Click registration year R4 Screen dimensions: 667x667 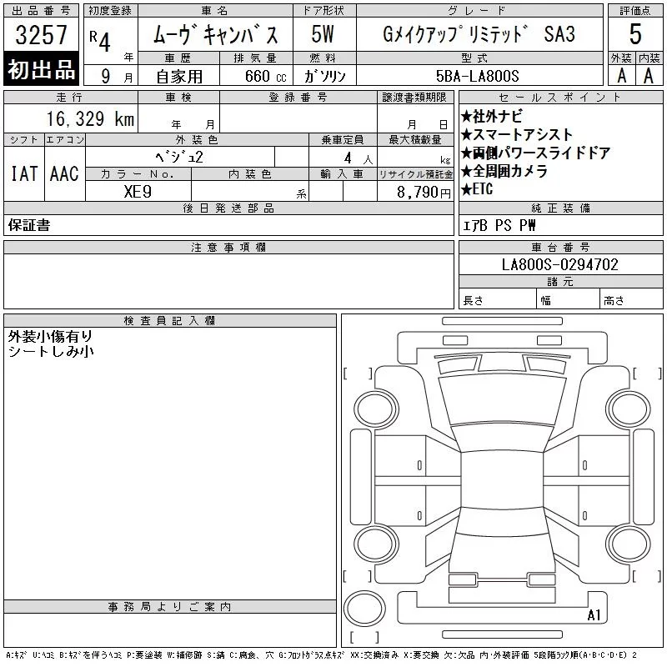100,41
